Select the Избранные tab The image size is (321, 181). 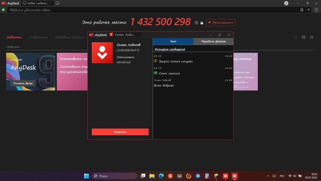(x=39, y=37)
